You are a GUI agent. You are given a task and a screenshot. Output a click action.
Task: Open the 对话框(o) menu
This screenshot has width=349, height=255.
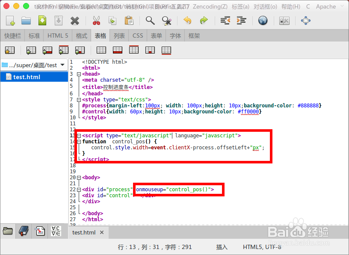click(265, 7)
